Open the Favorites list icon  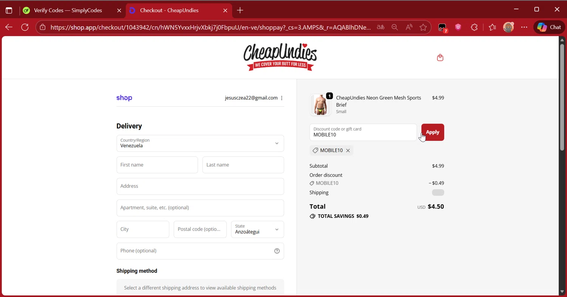coord(492,27)
